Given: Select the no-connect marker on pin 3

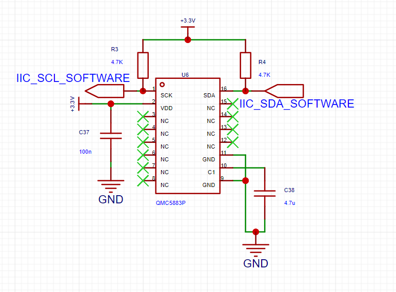Looking at the screenshot, I should click(x=143, y=117).
